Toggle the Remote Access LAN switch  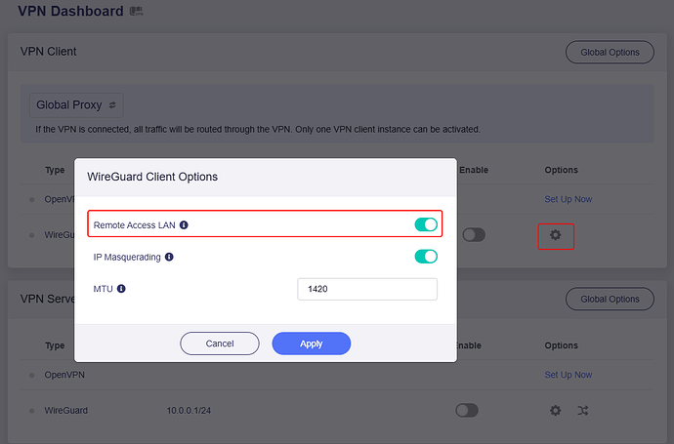pyautogui.click(x=426, y=224)
